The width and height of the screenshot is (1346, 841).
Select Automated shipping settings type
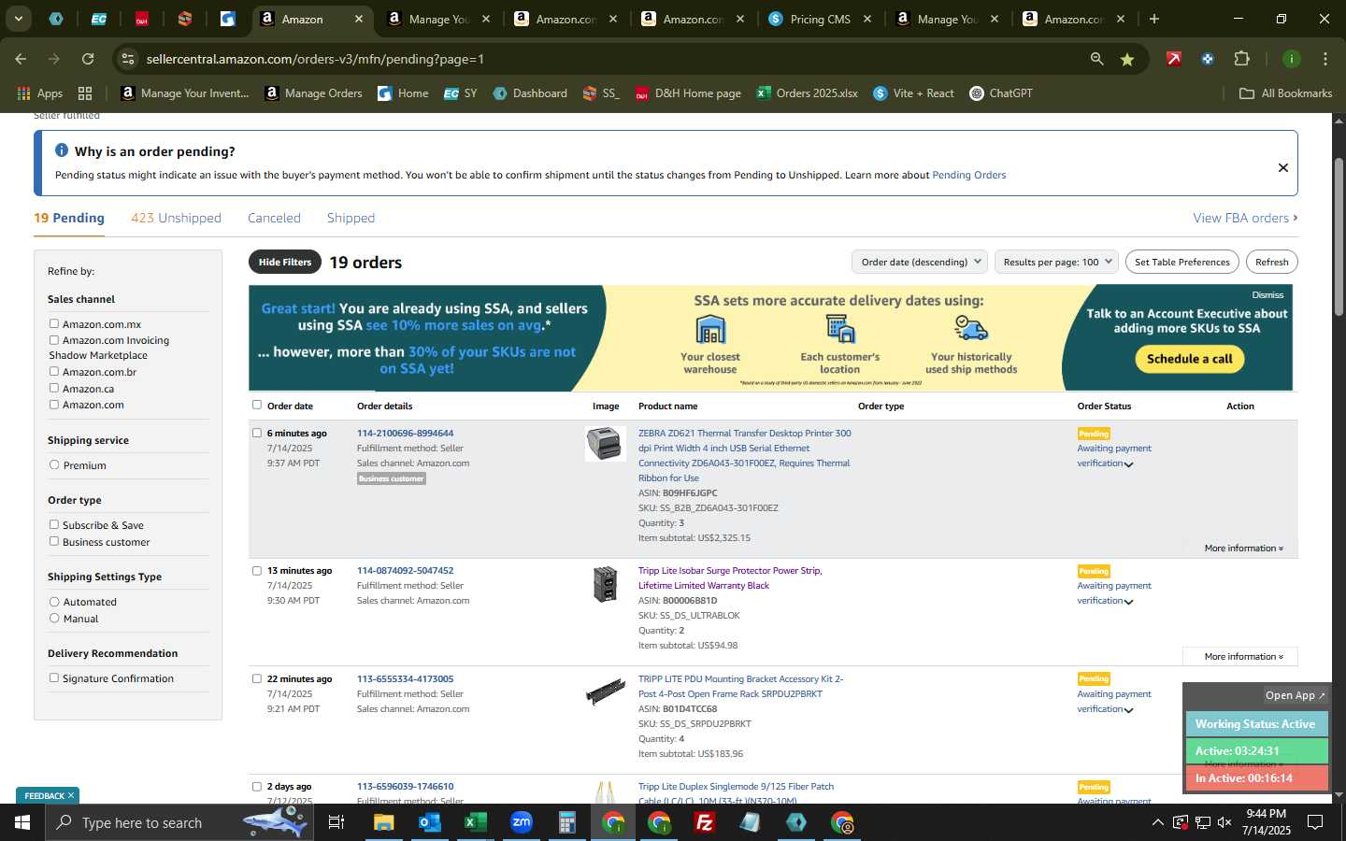54,602
